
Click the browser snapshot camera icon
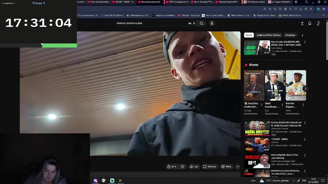pyautogui.click(x=275, y=9)
